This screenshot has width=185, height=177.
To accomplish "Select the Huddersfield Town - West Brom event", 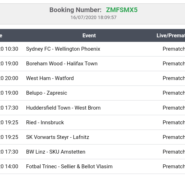I will (x=63, y=108).
